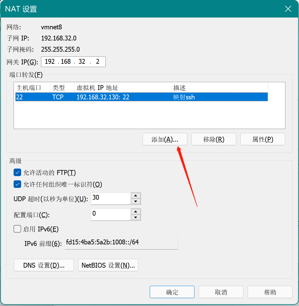299x306 pixels.
Task: Enable 启用 IPv6 checkbox
Action: 18,229
